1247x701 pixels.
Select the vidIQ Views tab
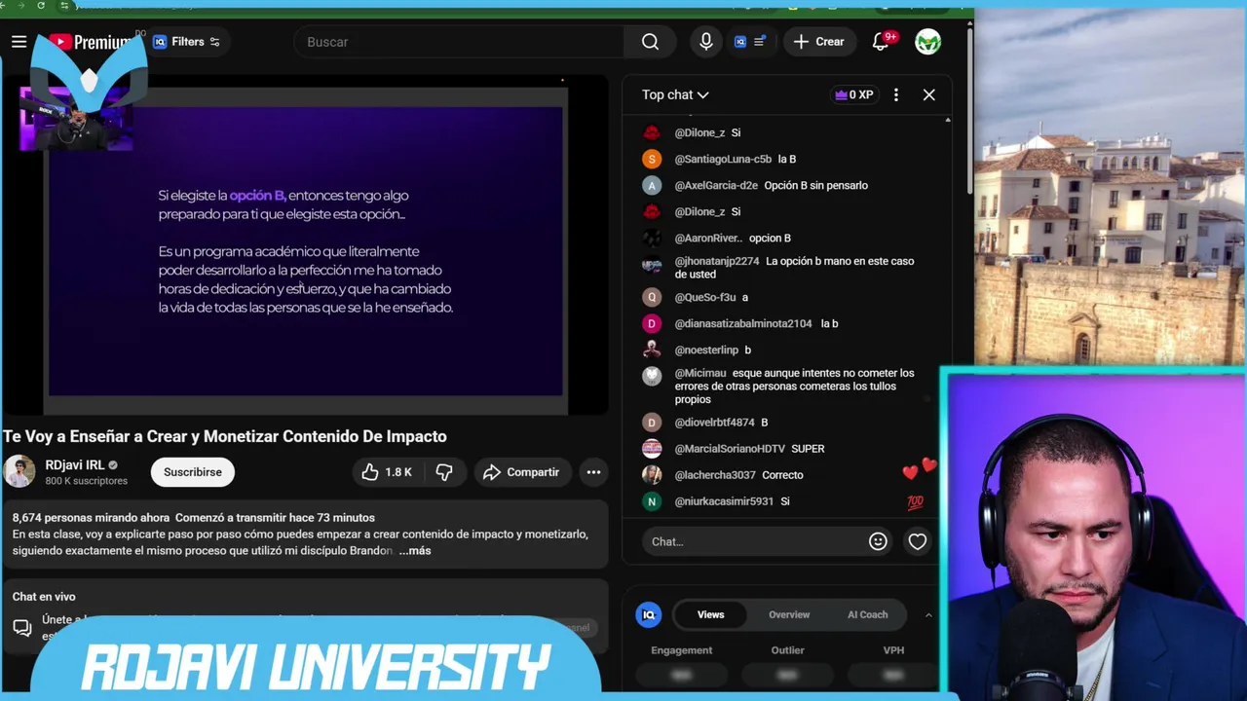(x=710, y=614)
